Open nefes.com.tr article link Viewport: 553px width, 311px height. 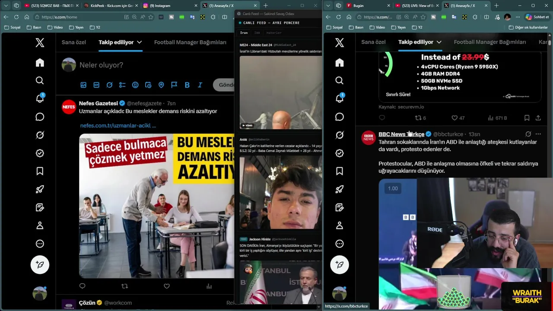click(118, 126)
